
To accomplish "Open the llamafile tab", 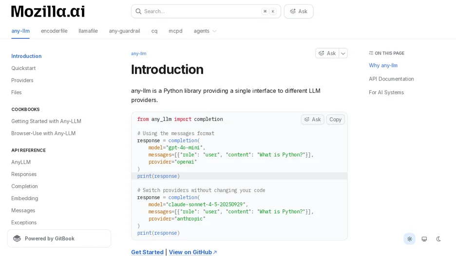I will [88, 31].
